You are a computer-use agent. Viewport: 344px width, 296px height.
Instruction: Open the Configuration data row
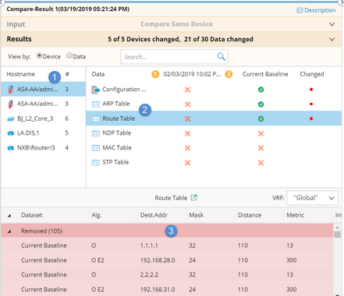(x=214, y=90)
